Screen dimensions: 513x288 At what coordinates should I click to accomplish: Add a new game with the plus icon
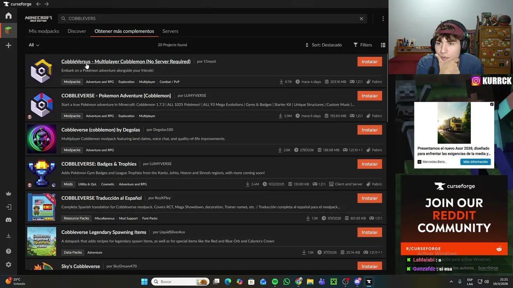click(8, 46)
